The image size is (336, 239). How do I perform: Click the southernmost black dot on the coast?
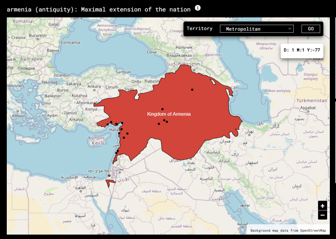point(116,153)
